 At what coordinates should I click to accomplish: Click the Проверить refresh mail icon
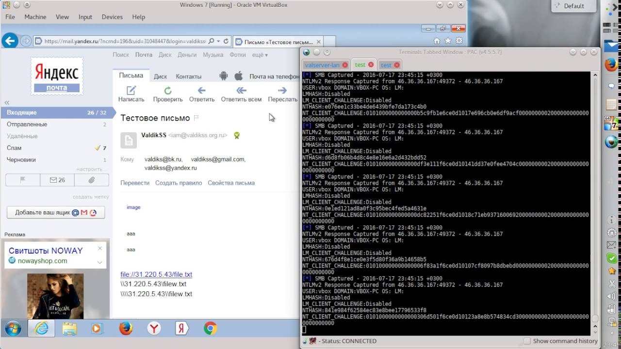click(x=168, y=90)
